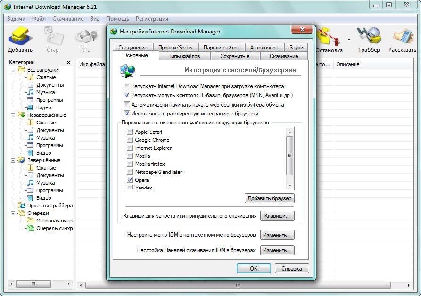Click the Имя файла column header
This screenshot has width=421, height=296.
pyautogui.click(x=91, y=64)
